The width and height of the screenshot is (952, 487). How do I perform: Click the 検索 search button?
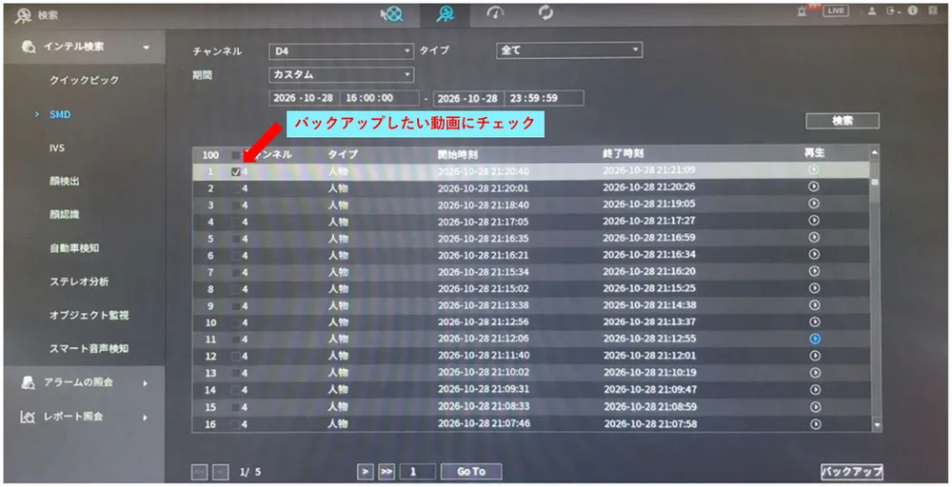coord(843,121)
